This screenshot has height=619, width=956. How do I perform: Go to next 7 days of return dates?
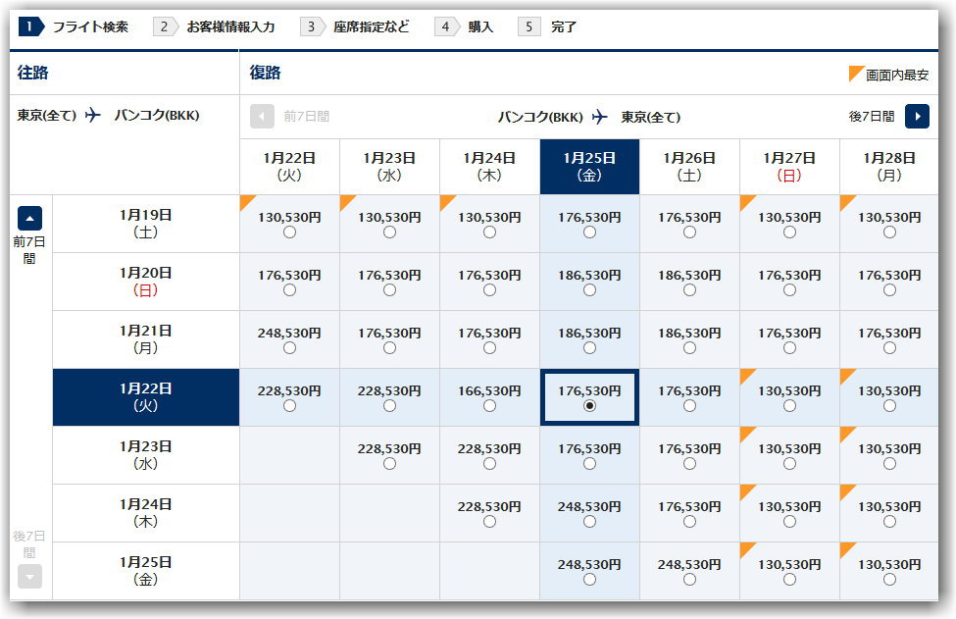tap(917, 116)
